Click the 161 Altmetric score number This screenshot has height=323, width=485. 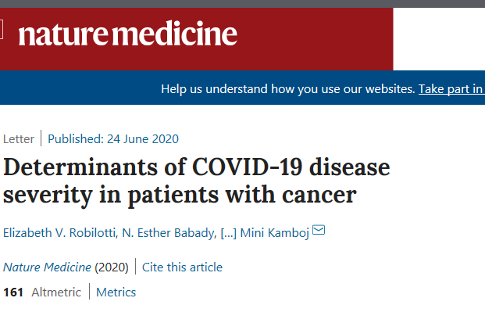[13, 292]
